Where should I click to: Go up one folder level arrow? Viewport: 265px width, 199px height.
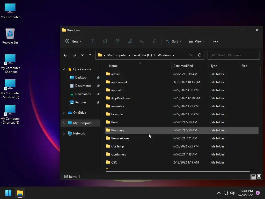(90, 55)
